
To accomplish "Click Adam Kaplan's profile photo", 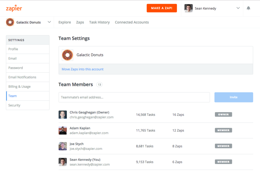I will [x=63, y=130].
